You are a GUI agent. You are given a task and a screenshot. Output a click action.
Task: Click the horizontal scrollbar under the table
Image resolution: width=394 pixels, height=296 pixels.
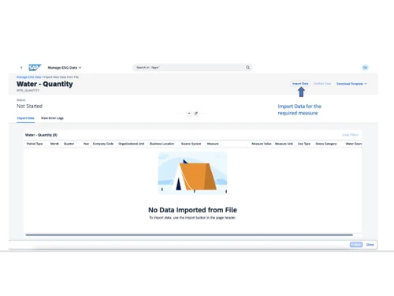point(189,234)
